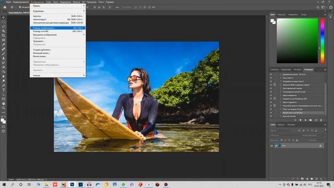Toggle Background layer visibility eye
Viewport: 334px width, 188px height.
[x=271, y=146]
